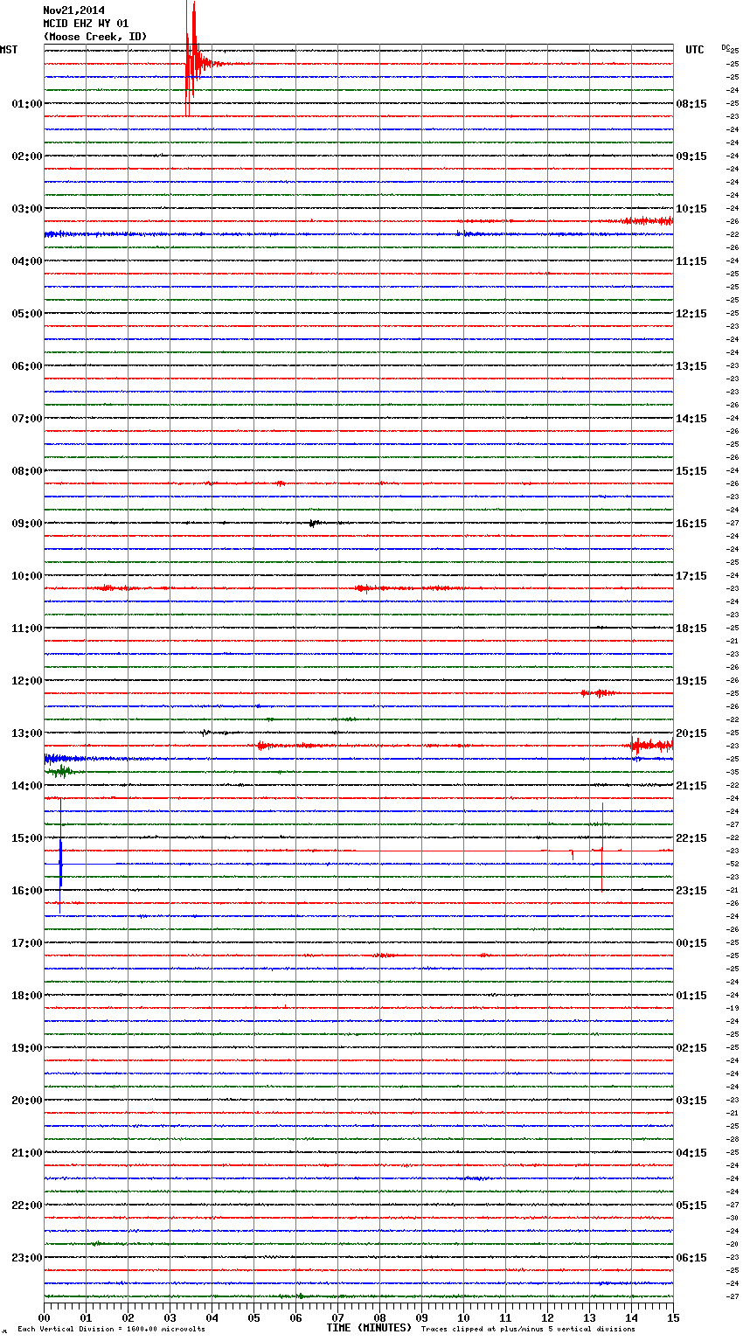Select the 15:00 MST row label
Viewport: 743px width, 1341px height.
coord(26,837)
